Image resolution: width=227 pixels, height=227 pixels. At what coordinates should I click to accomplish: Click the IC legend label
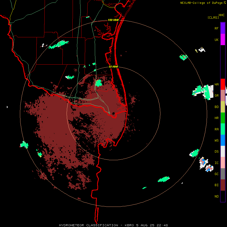(x=216, y=163)
